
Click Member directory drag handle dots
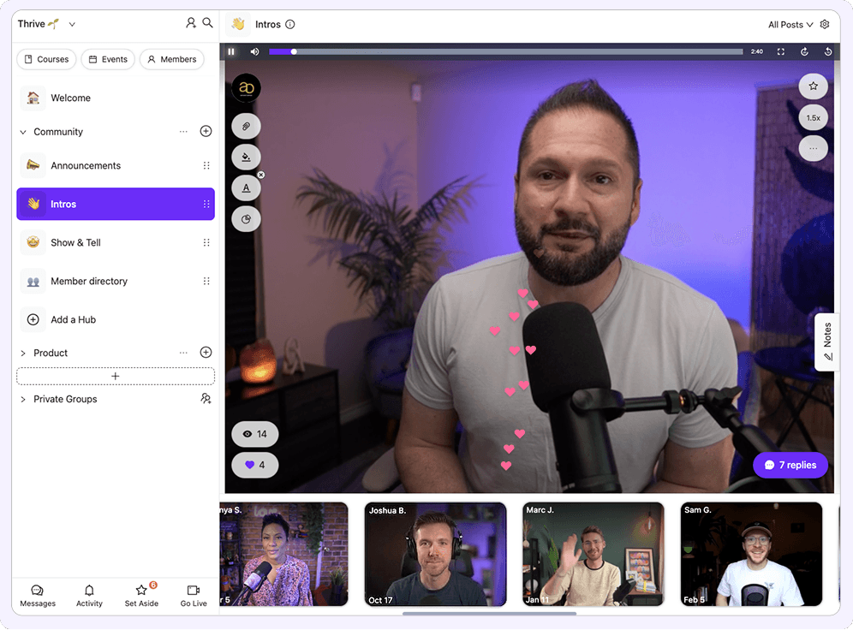[206, 281]
